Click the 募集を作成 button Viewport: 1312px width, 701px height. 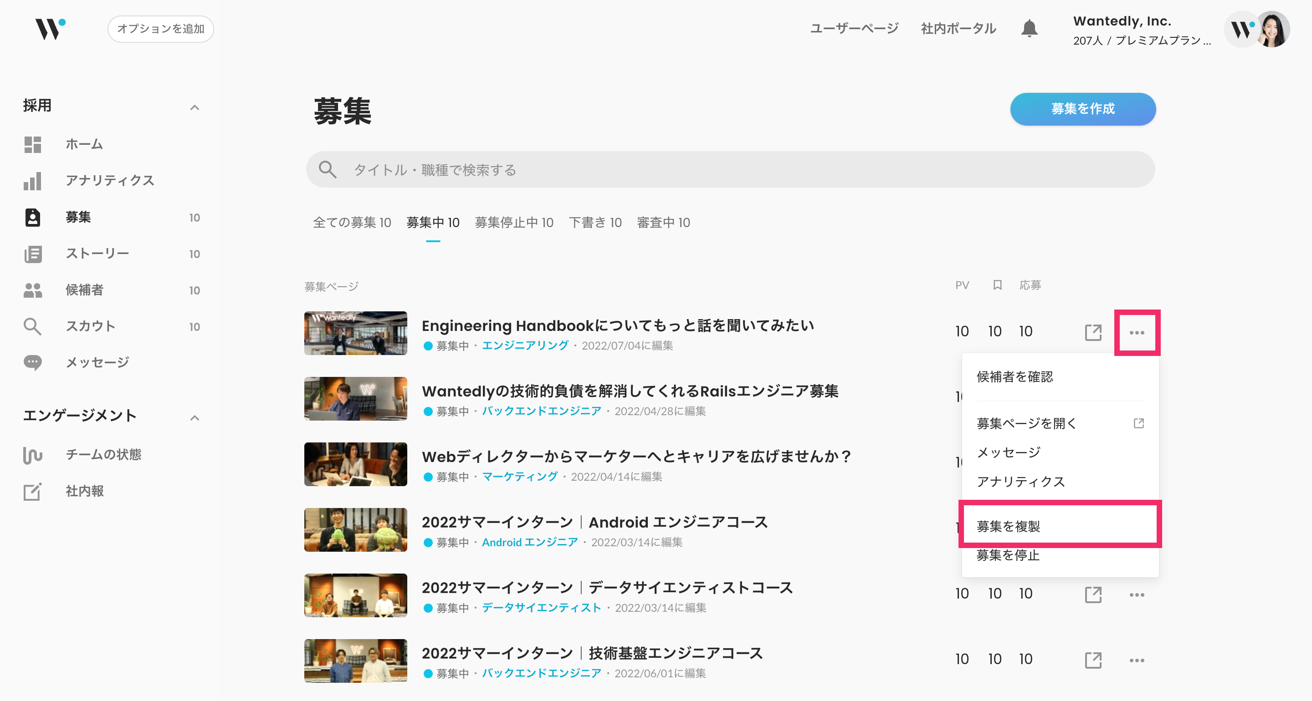[x=1083, y=109]
